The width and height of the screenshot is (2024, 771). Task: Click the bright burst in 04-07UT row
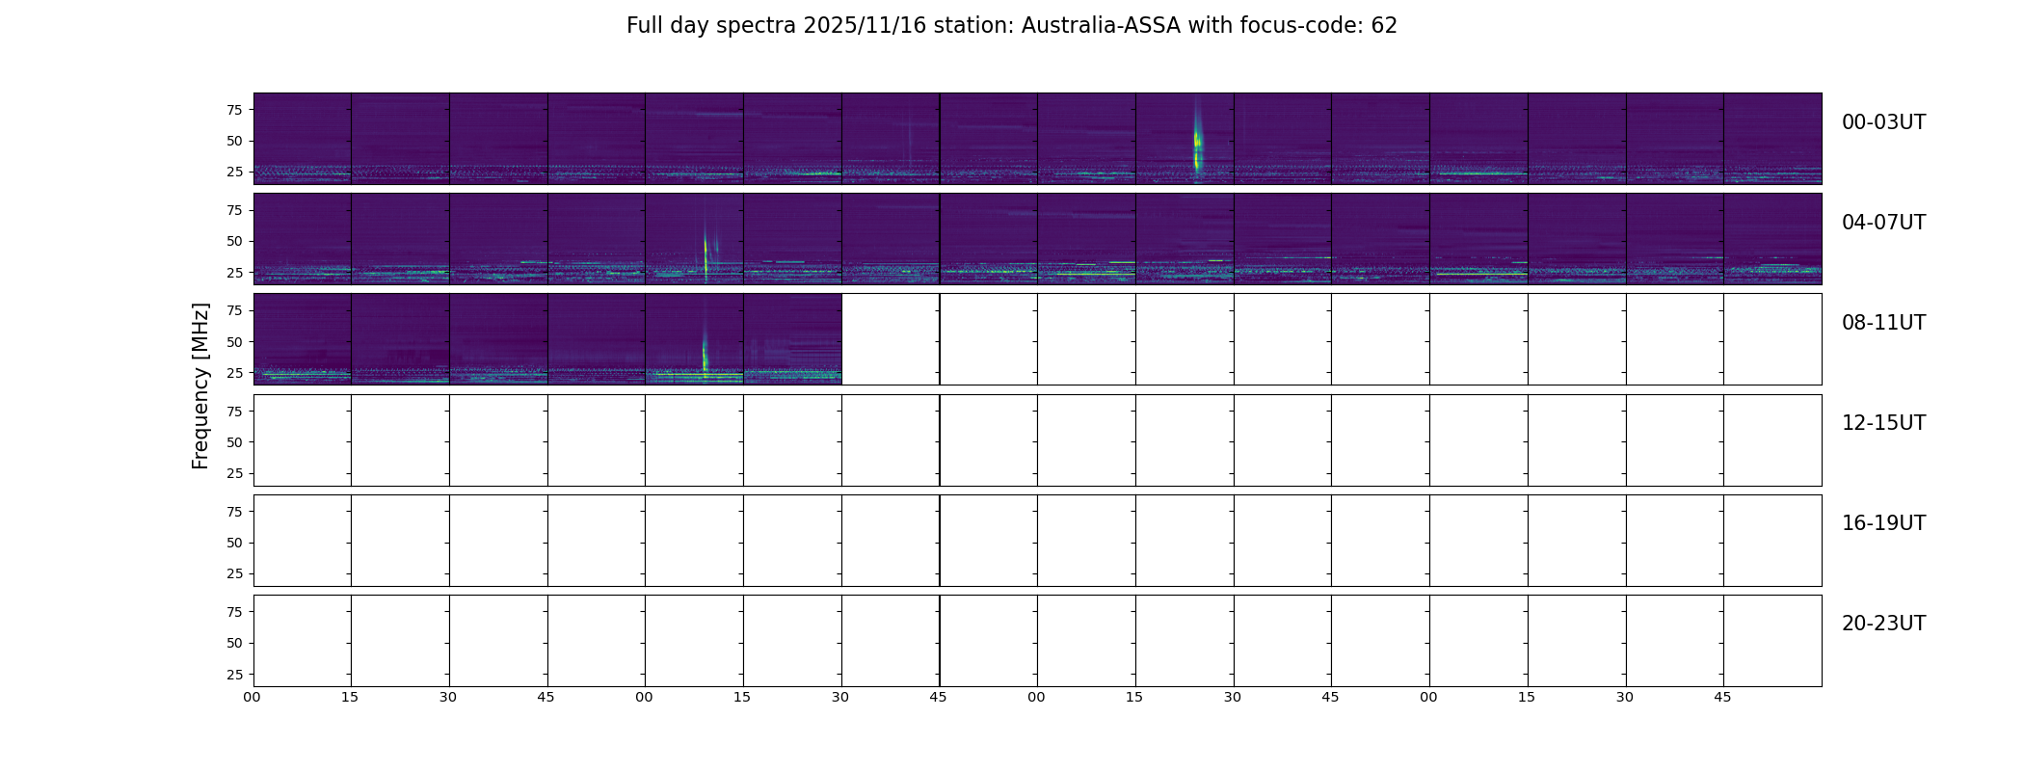pos(706,248)
